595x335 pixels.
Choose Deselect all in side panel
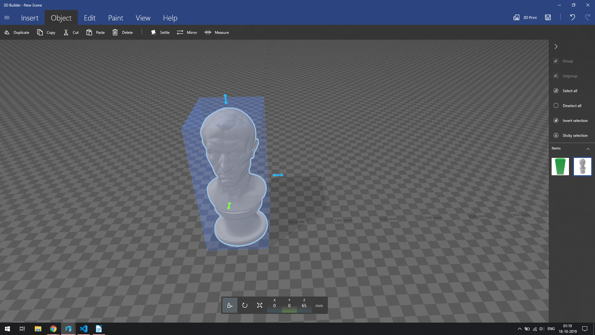pyautogui.click(x=567, y=106)
